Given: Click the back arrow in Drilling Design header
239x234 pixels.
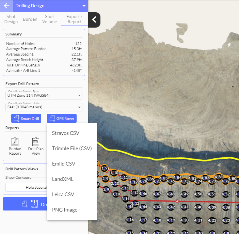Looking at the screenshot, I should pos(6,6).
